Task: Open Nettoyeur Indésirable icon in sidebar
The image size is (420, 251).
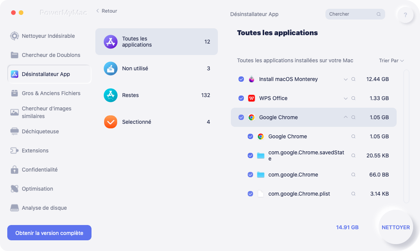Action: [15, 36]
